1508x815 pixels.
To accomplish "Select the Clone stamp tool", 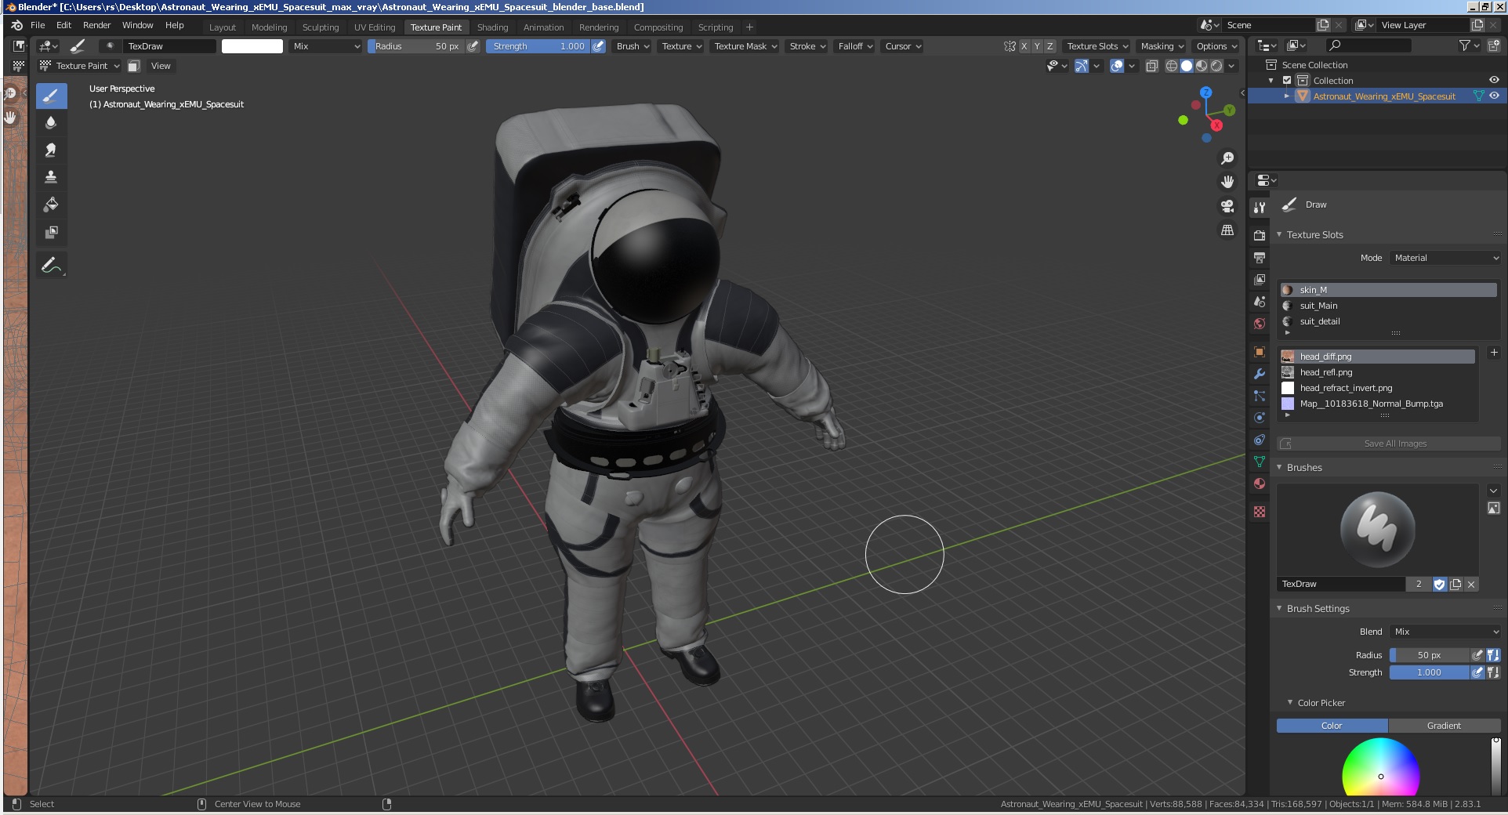I will tap(51, 177).
